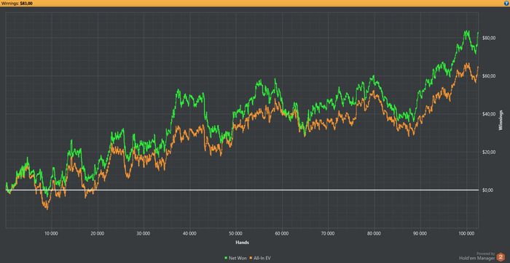
Task: Click the $20,00 axis label
Action: tap(489, 152)
